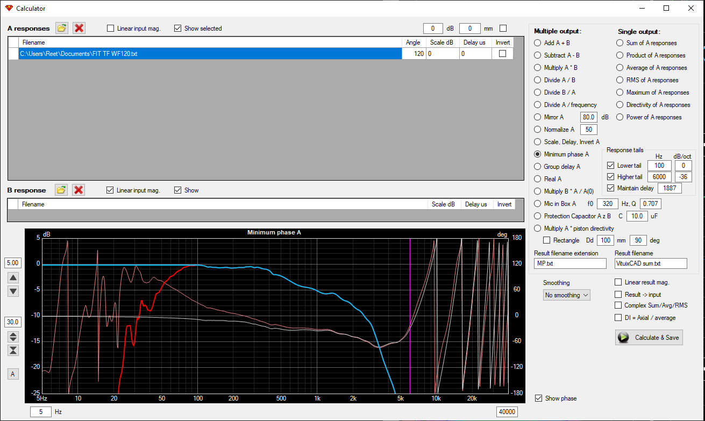The image size is (705, 421).
Task: Enable Result -> input option
Action: pos(618,295)
